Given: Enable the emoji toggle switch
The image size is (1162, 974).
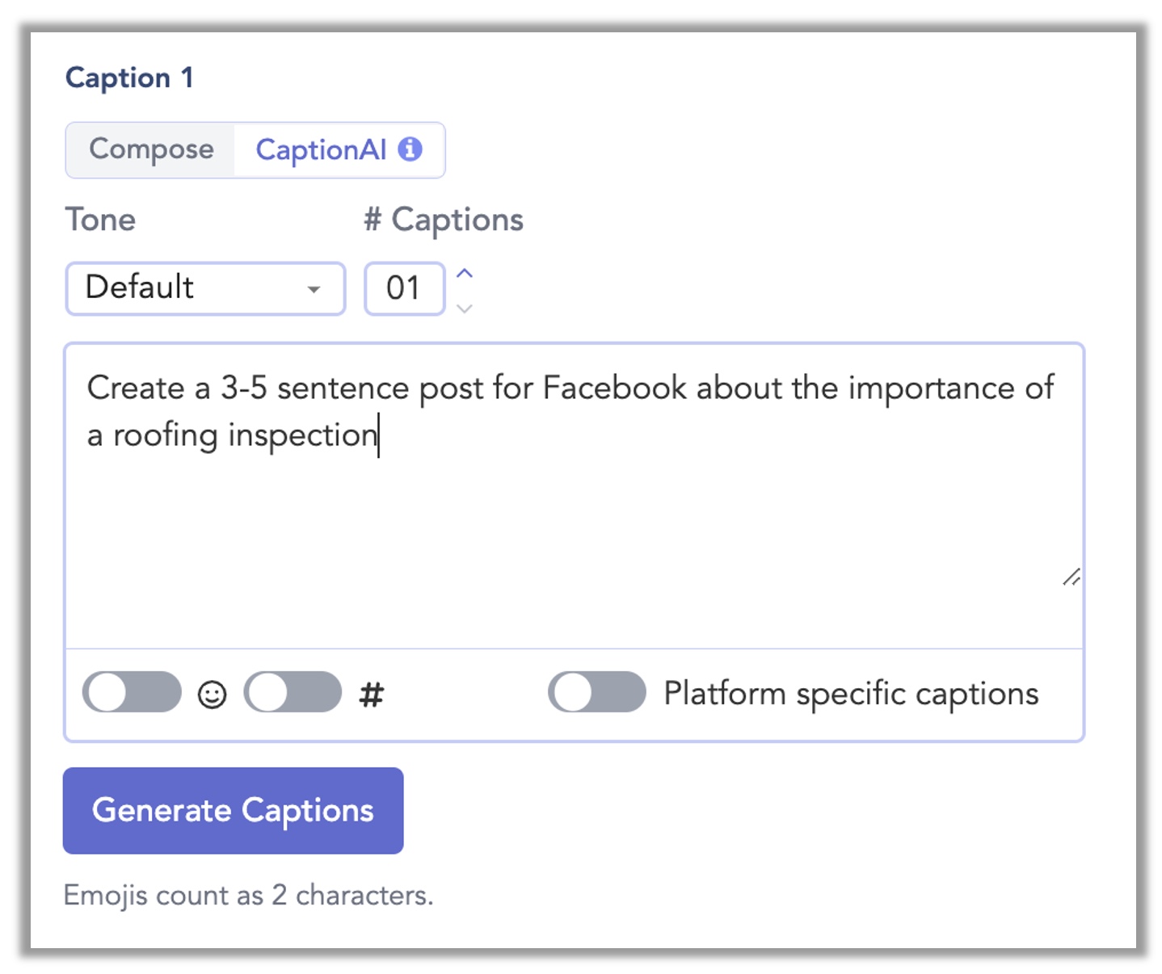Looking at the screenshot, I should click(132, 692).
